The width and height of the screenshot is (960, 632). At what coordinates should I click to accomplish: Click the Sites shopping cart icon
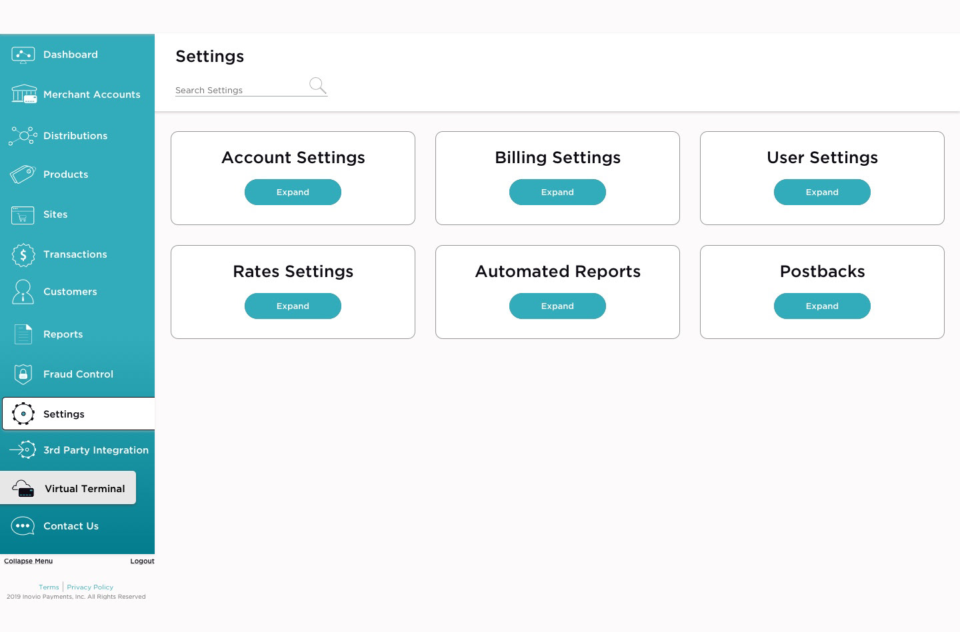point(23,214)
